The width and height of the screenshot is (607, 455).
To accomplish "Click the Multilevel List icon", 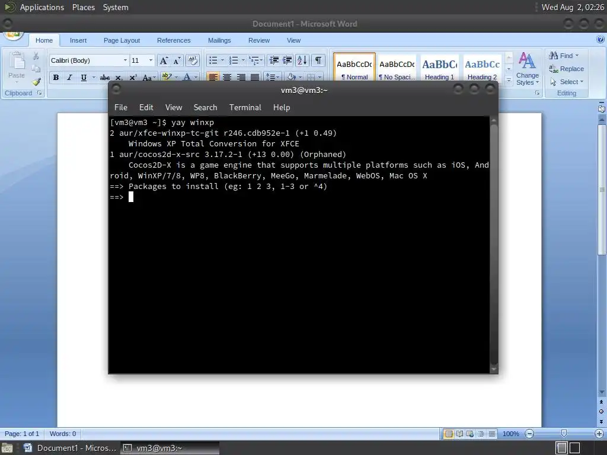I will 254,60.
